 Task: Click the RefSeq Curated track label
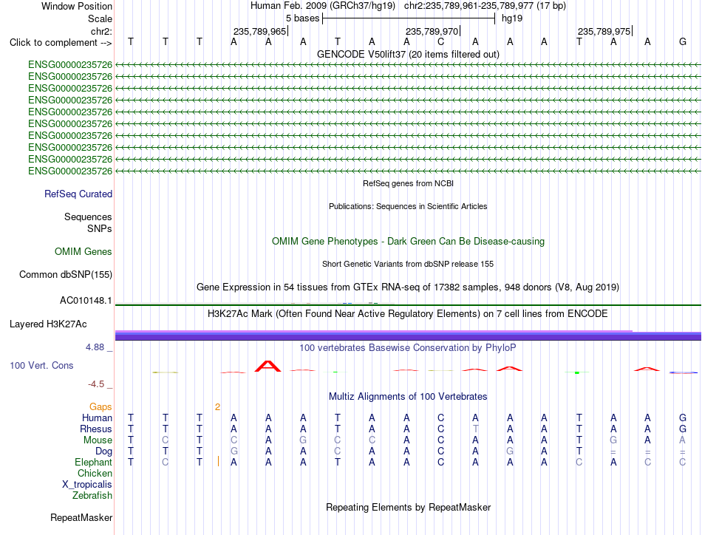pyautogui.click(x=78, y=194)
